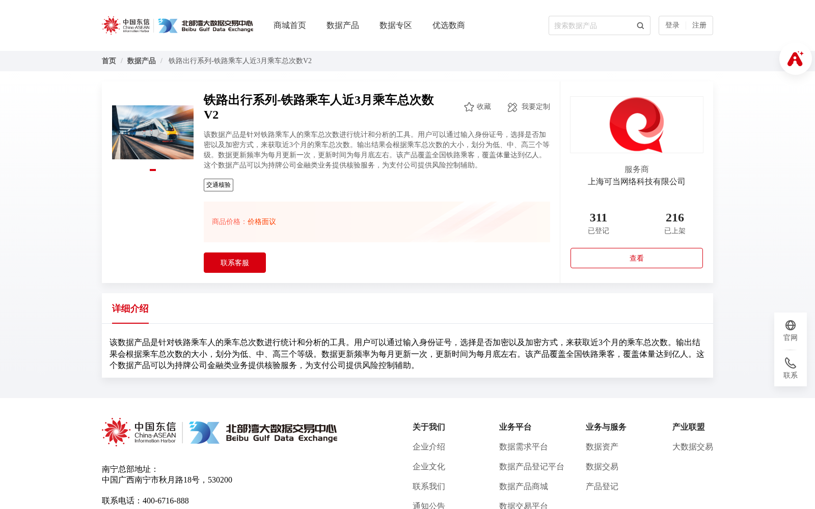Open the footer 数据需求平台 link
815x509 pixels.
click(x=524, y=447)
